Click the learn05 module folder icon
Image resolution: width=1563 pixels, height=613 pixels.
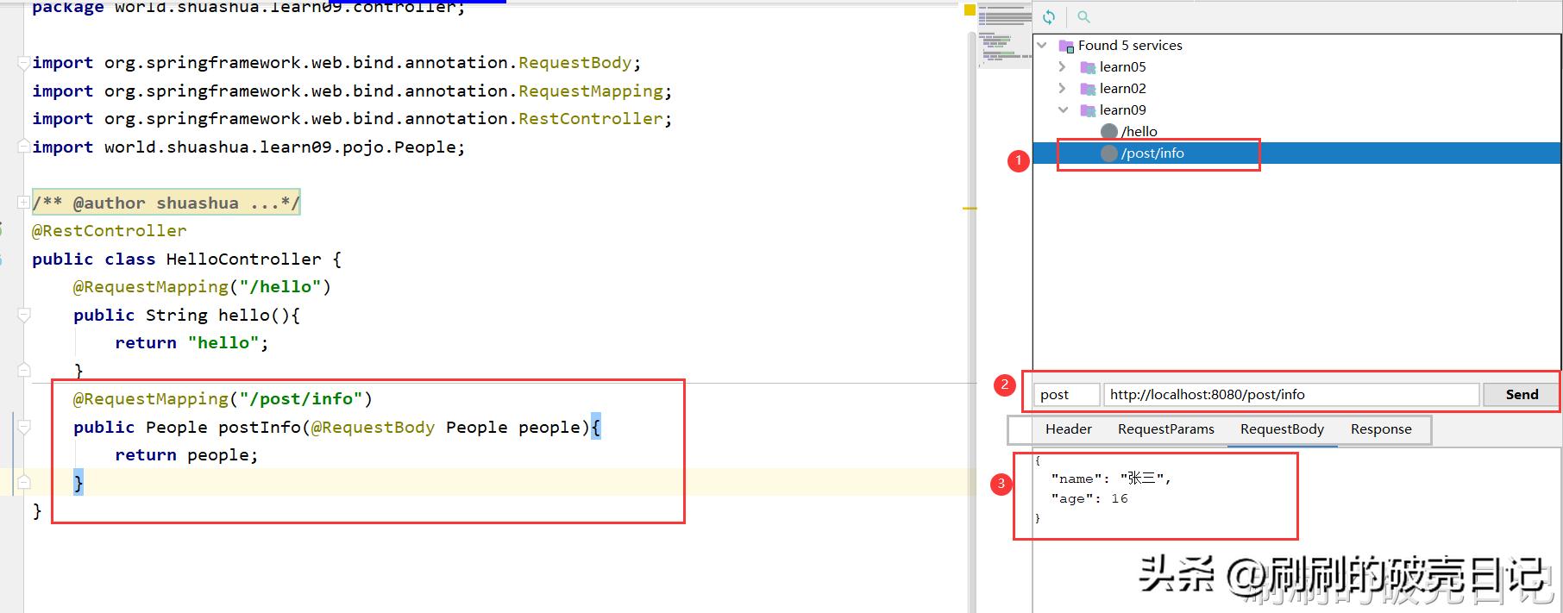(1088, 67)
